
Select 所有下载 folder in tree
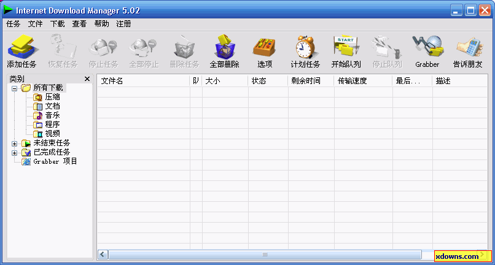tap(48, 88)
